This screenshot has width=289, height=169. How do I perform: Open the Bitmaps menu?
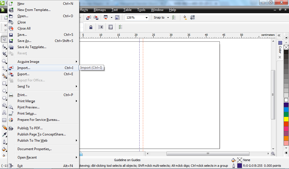coord(100,10)
